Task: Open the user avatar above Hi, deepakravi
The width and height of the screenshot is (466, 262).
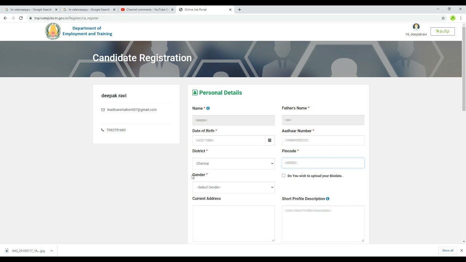Action: [x=416, y=27]
